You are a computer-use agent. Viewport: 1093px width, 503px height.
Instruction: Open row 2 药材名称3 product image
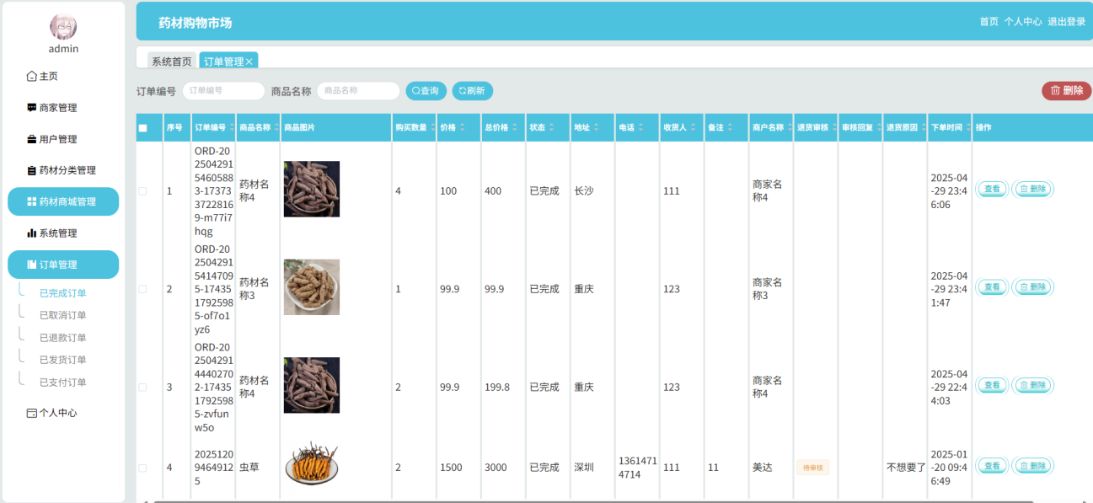(311, 287)
